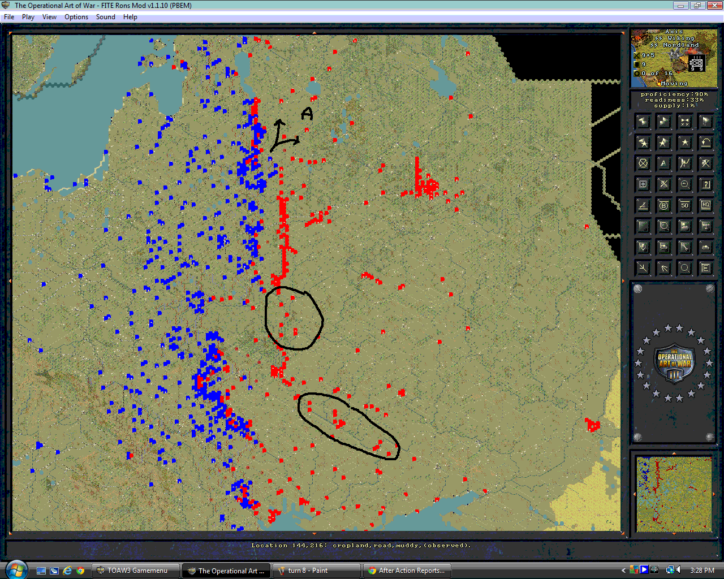Click the circled B icon
The width and height of the screenshot is (724, 579).
(x=664, y=205)
